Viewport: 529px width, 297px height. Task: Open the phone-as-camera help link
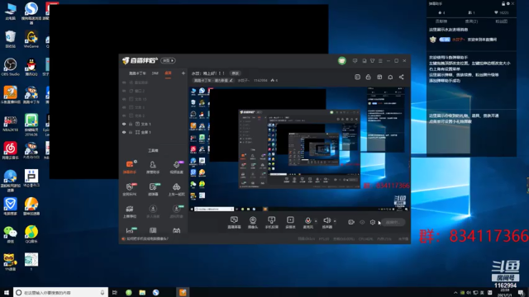[147, 238]
